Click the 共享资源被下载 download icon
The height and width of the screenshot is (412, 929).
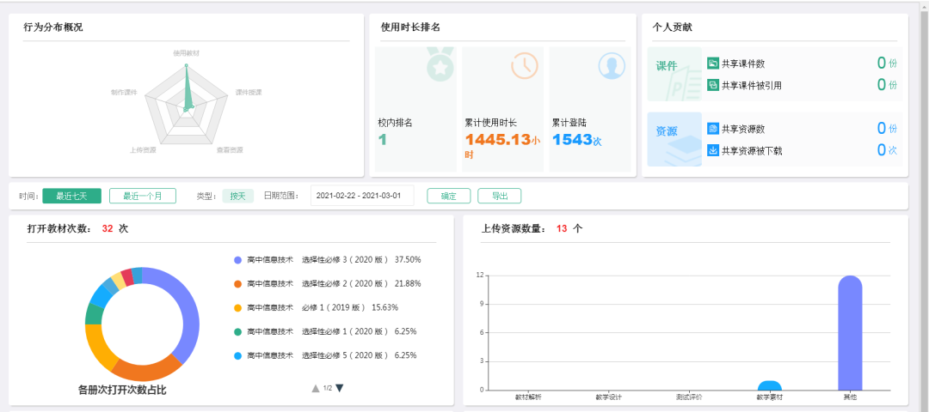pyautogui.click(x=713, y=151)
